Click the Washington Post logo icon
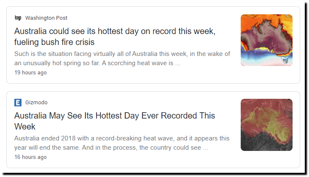The height and width of the screenshot is (177, 309). [x=18, y=18]
